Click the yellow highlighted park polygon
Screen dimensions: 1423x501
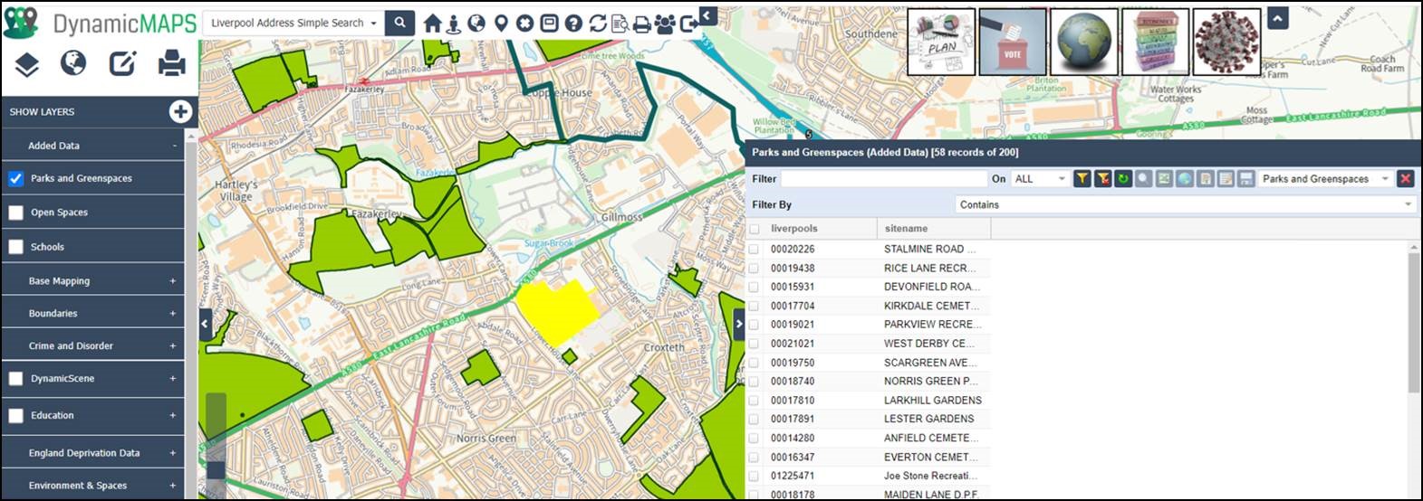[x=558, y=310]
